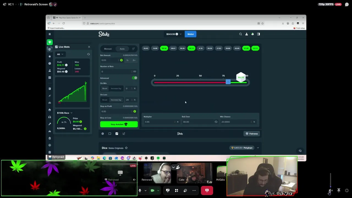
Task: Open a new browser tab
Action: click(85, 18)
